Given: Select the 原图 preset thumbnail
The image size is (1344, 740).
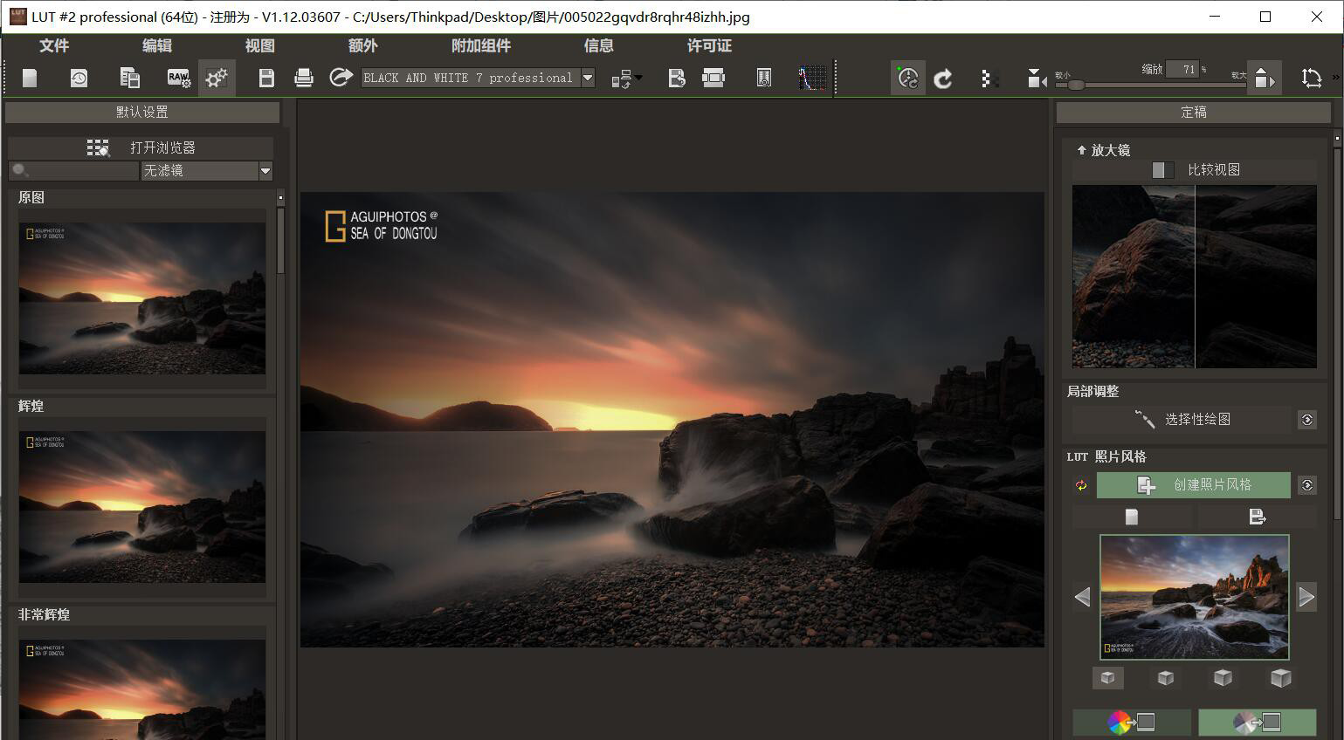Looking at the screenshot, I should (142, 298).
